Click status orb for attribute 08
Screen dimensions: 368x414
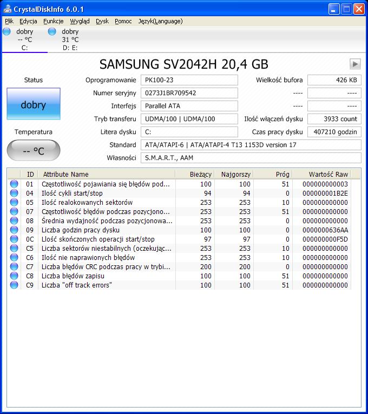point(14,221)
